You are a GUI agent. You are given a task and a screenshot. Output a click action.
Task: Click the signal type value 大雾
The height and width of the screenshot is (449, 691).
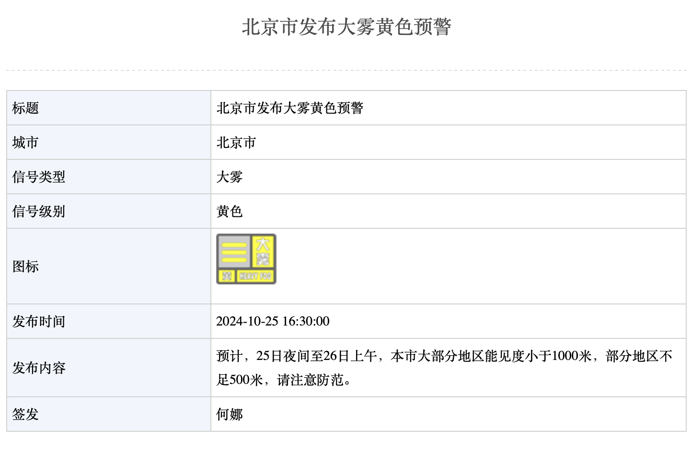[x=230, y=177]
